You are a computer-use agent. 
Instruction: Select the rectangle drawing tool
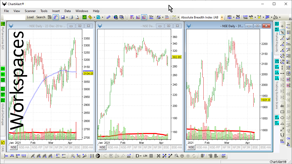(x=282, y=112)
